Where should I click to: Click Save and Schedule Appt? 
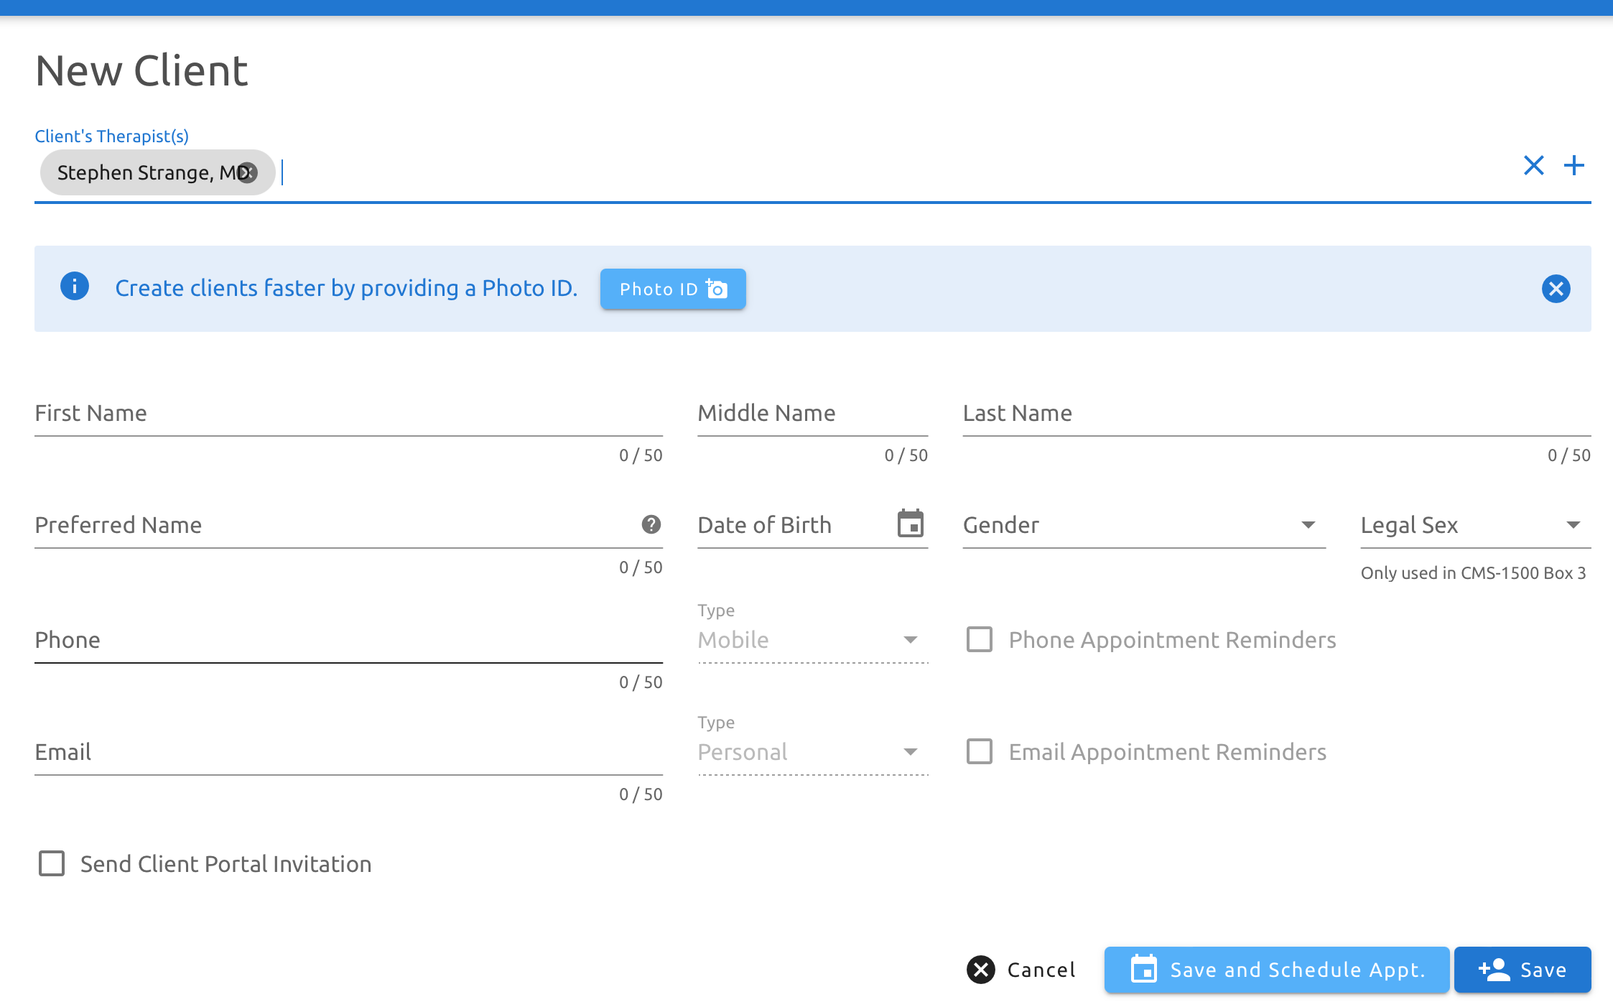coord(1275,970)
